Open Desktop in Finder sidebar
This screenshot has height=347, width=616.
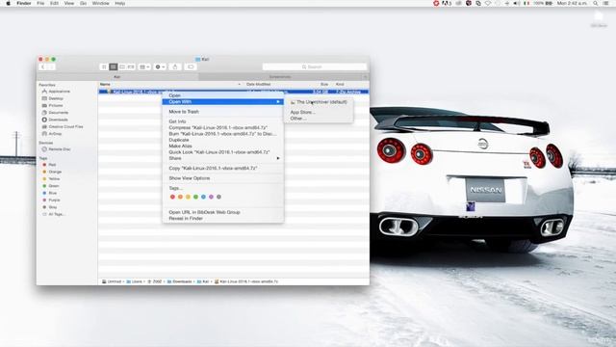(x=56, y=98)
